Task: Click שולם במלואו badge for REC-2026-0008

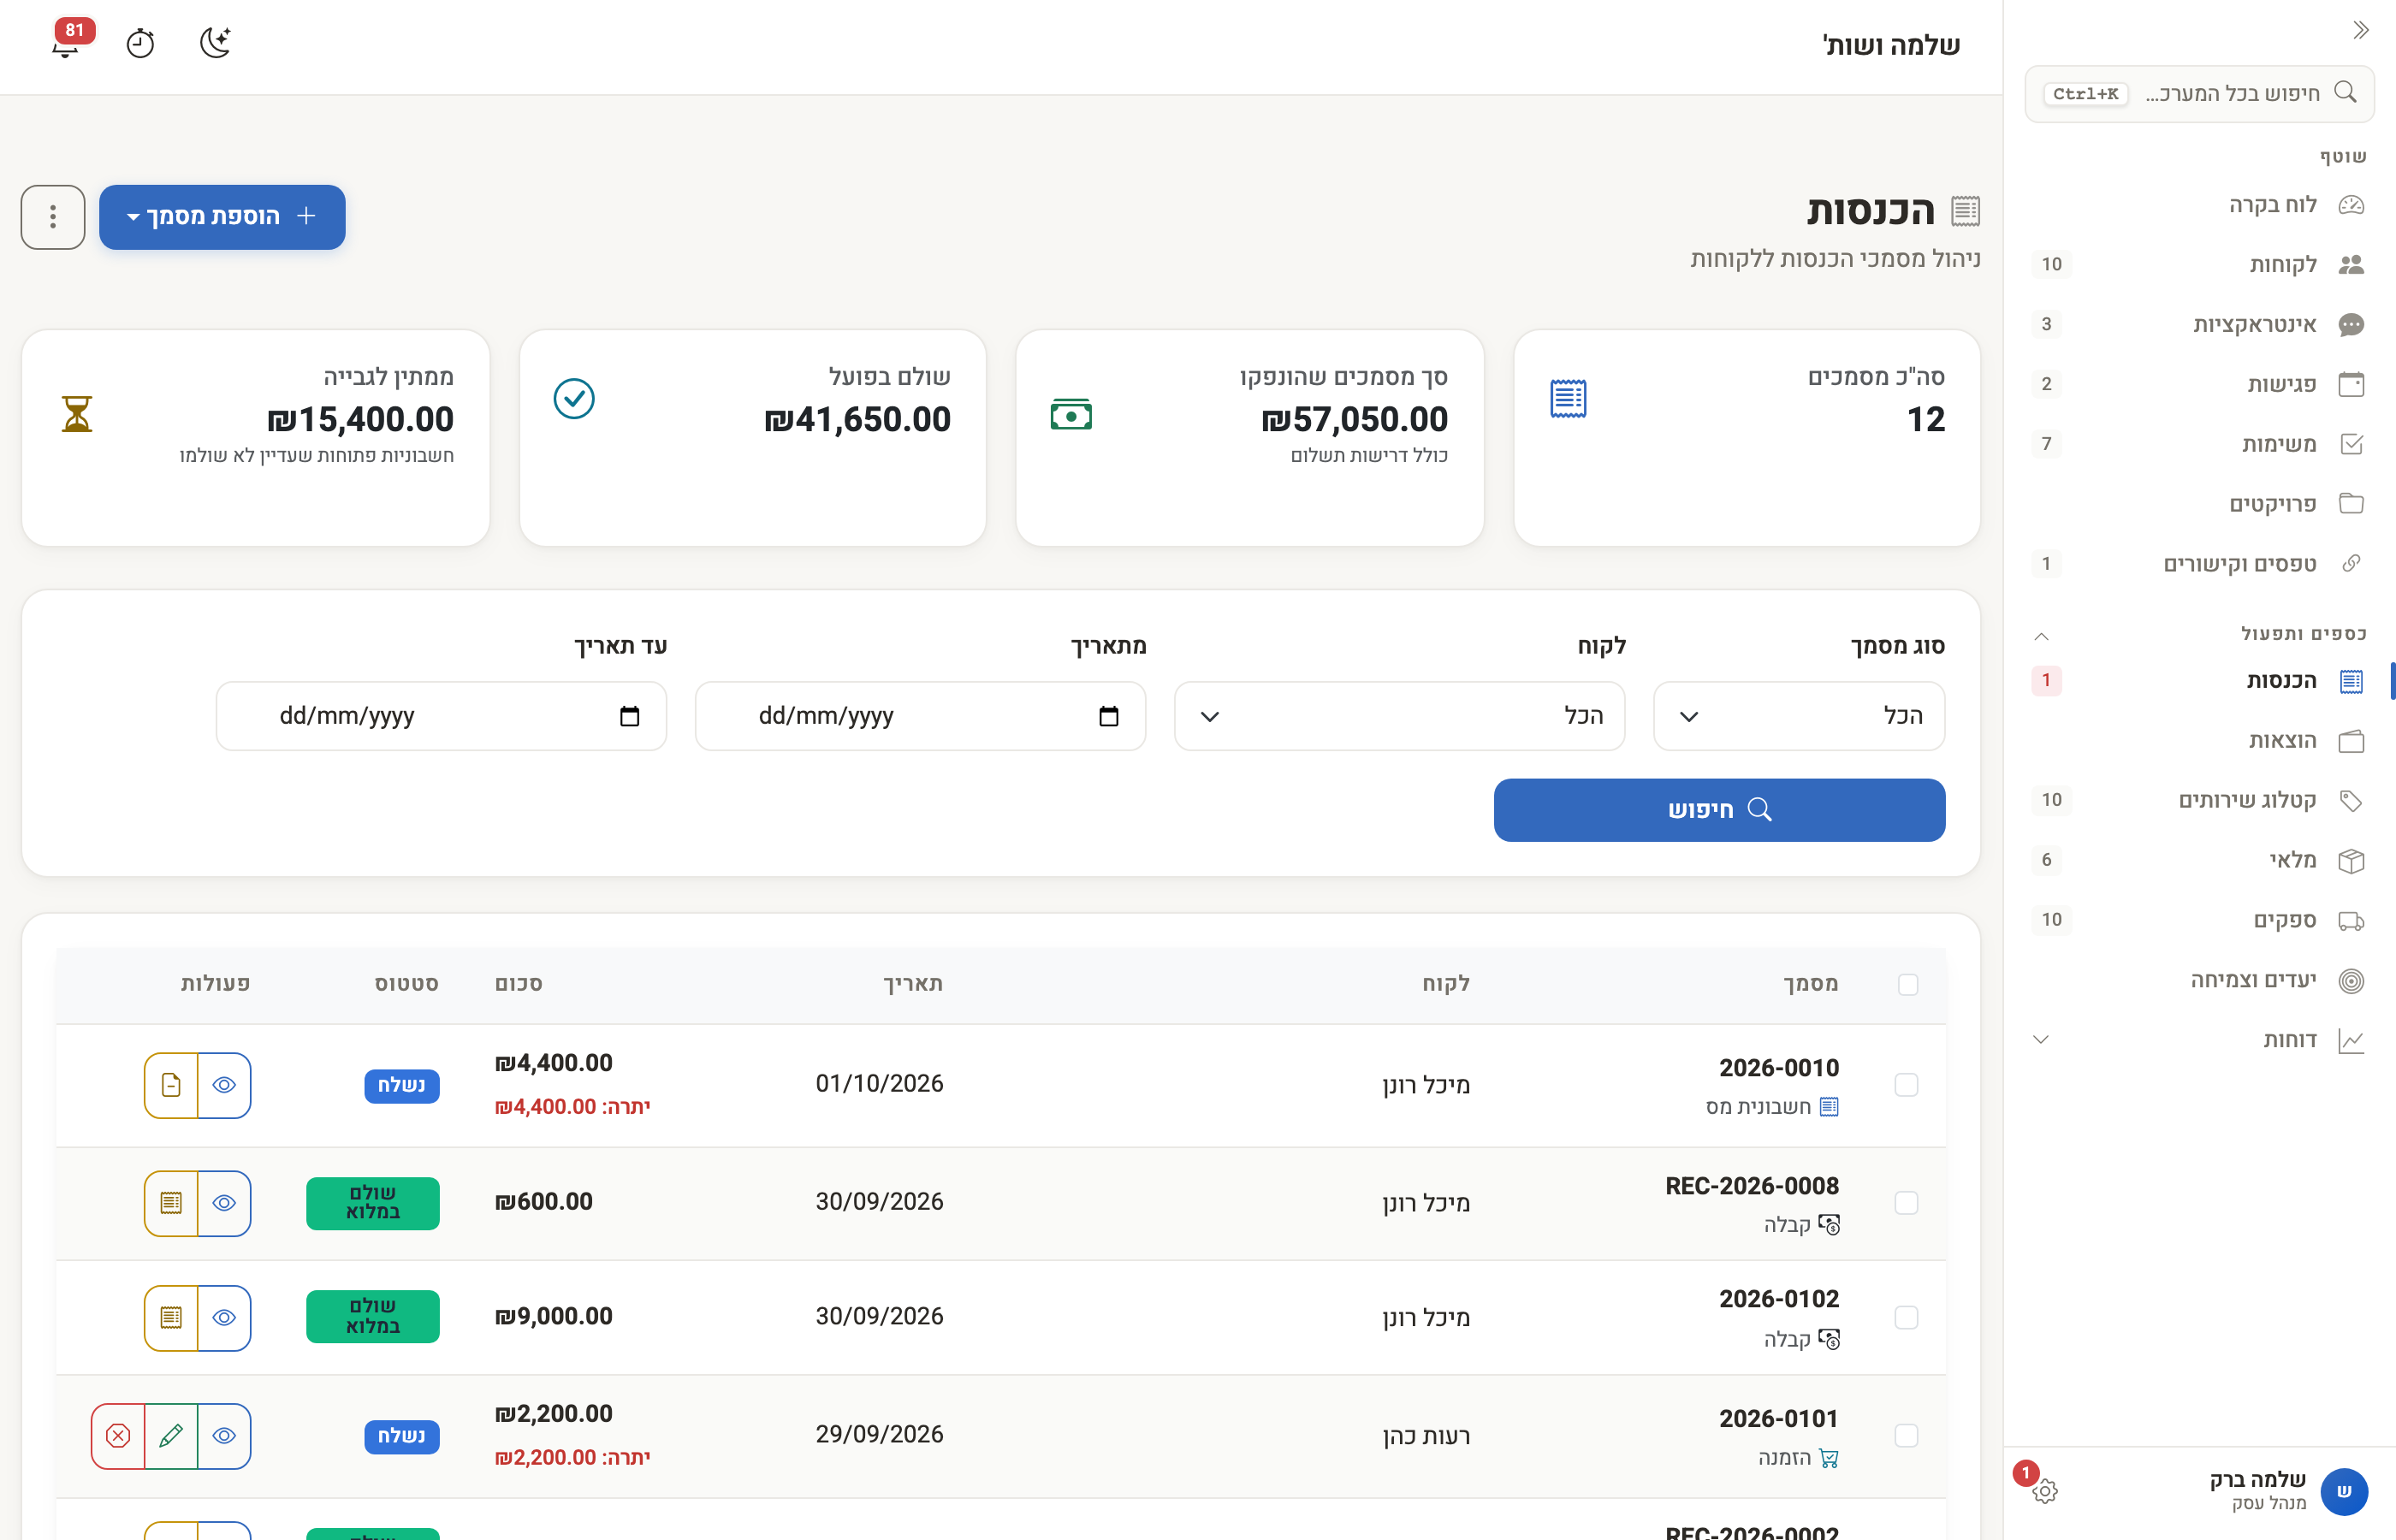Action: click(x=373, y=1203)
